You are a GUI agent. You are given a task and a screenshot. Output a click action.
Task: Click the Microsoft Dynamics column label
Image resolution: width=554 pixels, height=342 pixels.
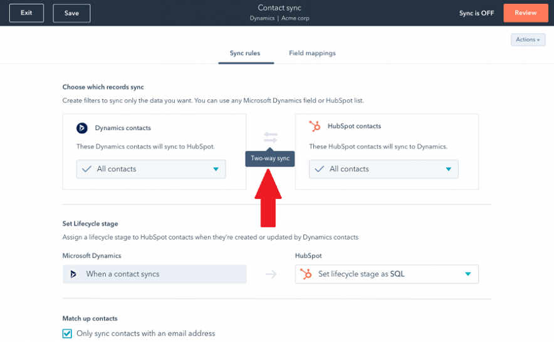click(92, 256)
